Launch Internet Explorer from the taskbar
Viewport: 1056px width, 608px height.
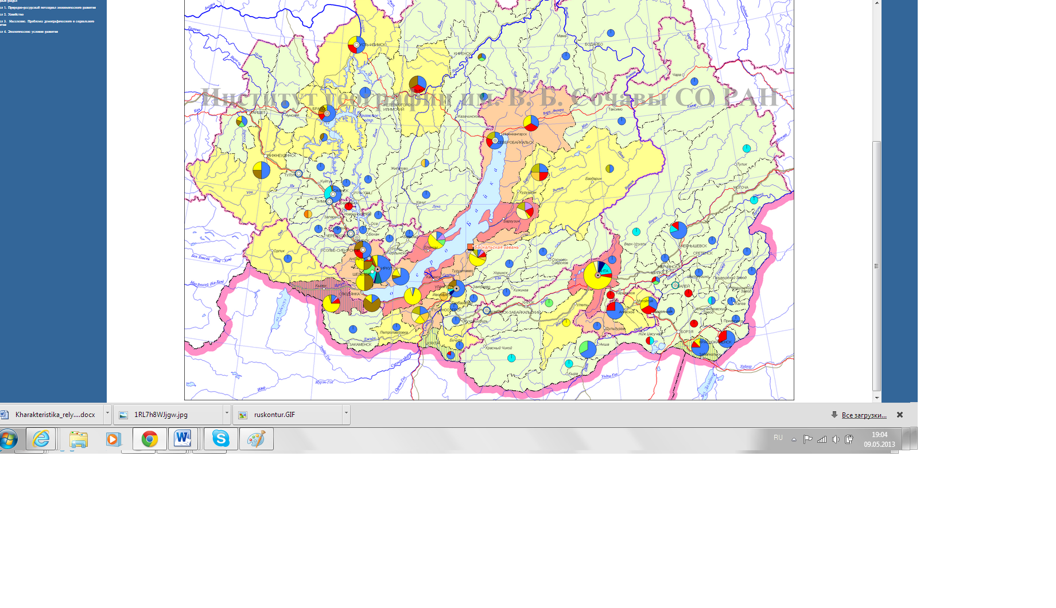tap(41, 439)
